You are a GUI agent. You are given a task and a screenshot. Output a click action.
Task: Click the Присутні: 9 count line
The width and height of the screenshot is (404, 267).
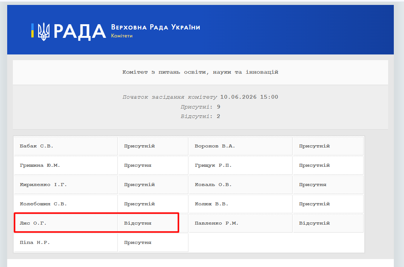tap(200, 107)
